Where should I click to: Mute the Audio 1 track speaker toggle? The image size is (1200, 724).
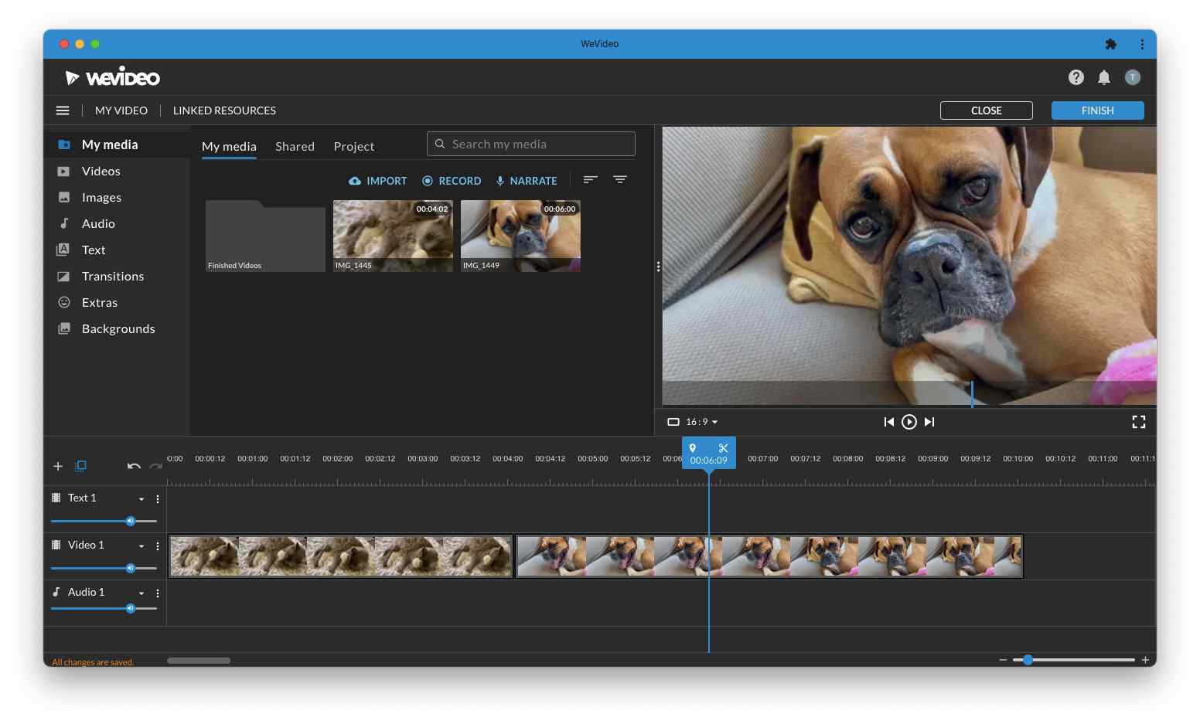tap(131, 608)
